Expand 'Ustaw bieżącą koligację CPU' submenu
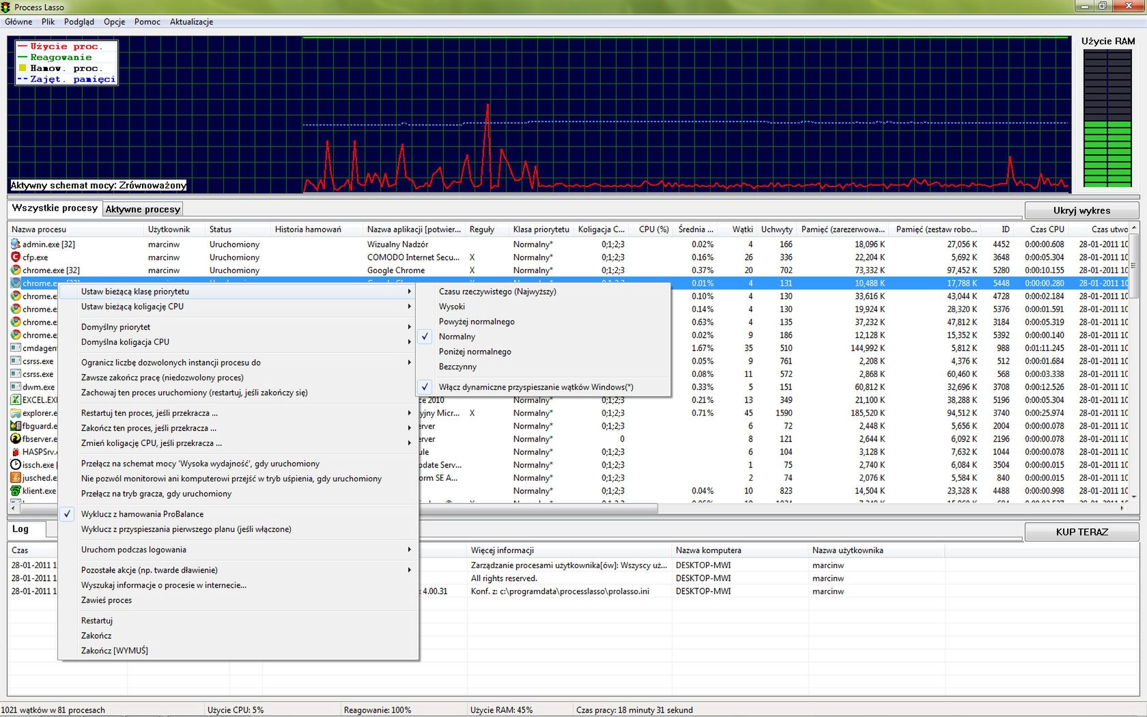This screenshot has width=1147, height=717. (x=238, y=307)
